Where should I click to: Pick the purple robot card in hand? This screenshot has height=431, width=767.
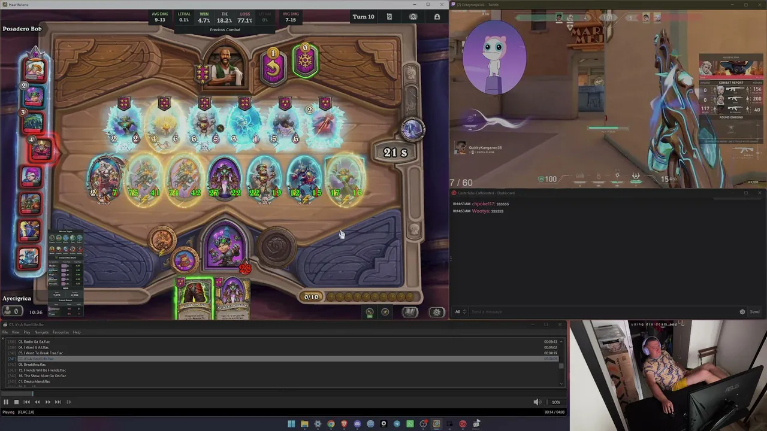232,298
